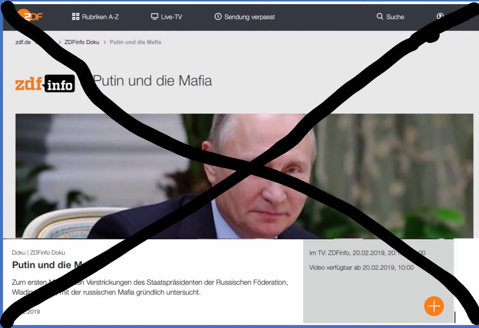Open Sendung verpasst in the header

coord(245,17)
